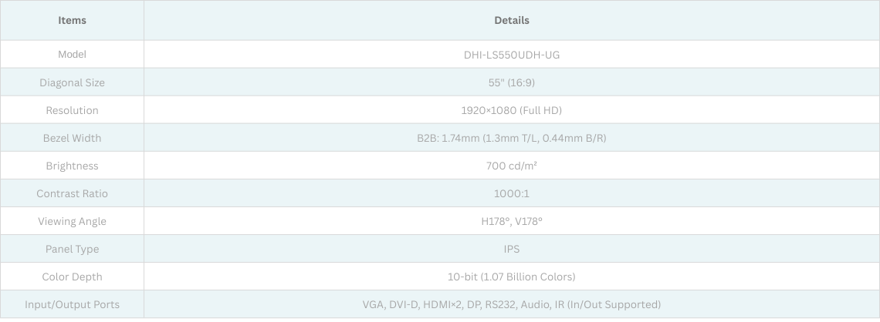The image size is (880, 322).
Task: Select the Bezel Width label
Action: [x=72, y=138]
